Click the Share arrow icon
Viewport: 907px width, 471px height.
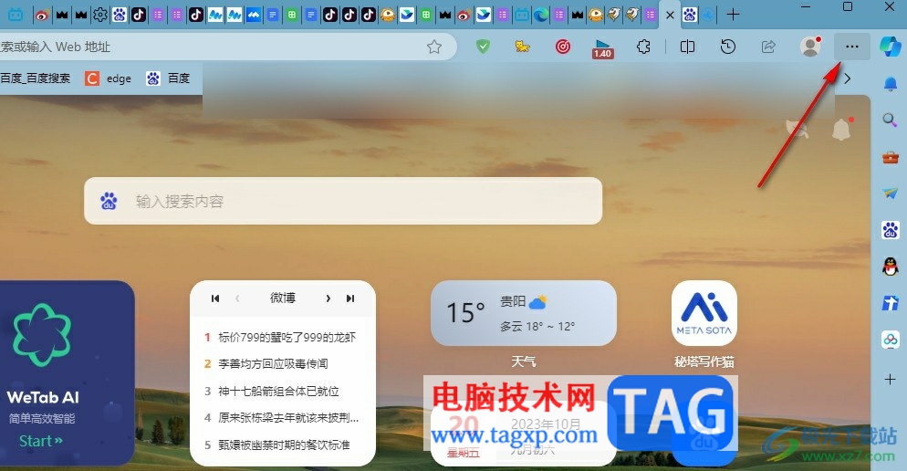coord(768,47)
